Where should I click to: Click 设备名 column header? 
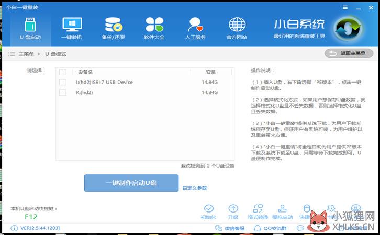(85, 72)
